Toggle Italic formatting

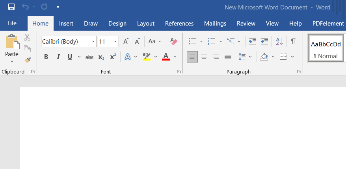tap(58, 57)
